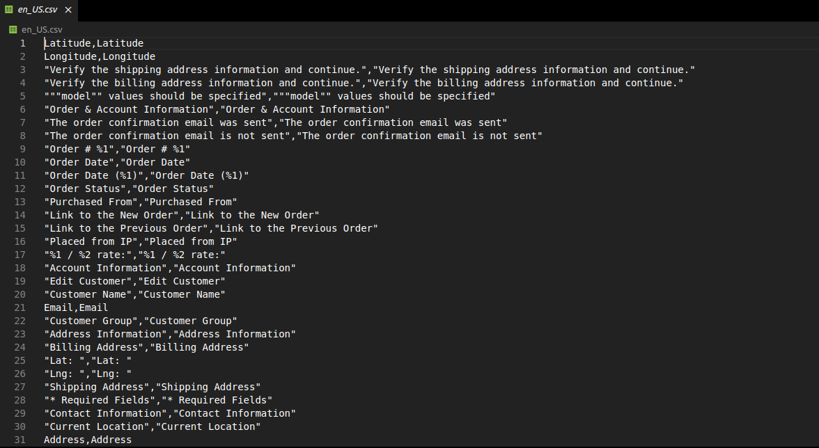Click line number 31 in the gutter
This screenshot has width=819, height=448.
point(19,440)
